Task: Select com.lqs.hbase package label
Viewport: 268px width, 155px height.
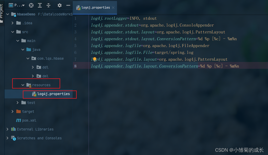Action: coord(51,58)
